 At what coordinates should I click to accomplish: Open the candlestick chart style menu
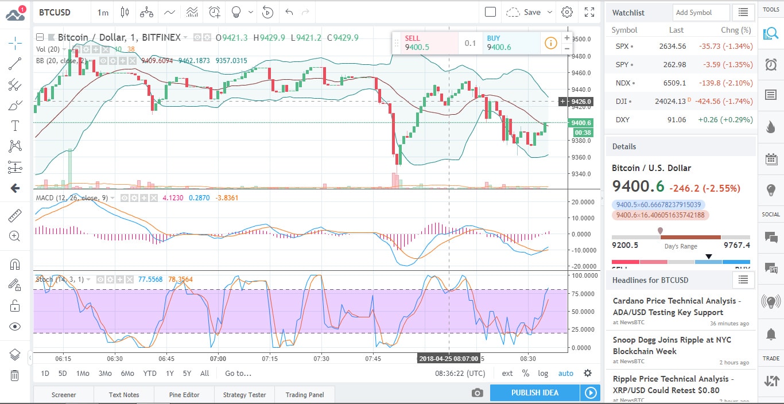pyautogui.click(x=125, y=12)
